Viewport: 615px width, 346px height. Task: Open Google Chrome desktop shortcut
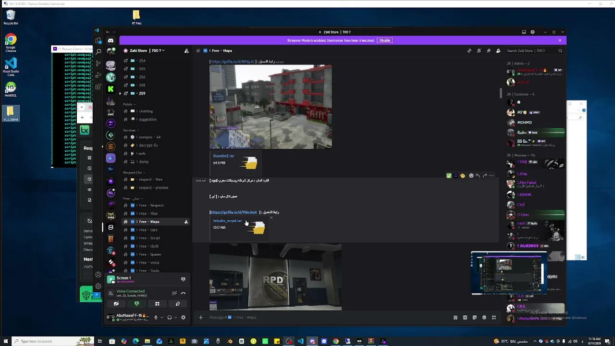[x=11, y=42]
